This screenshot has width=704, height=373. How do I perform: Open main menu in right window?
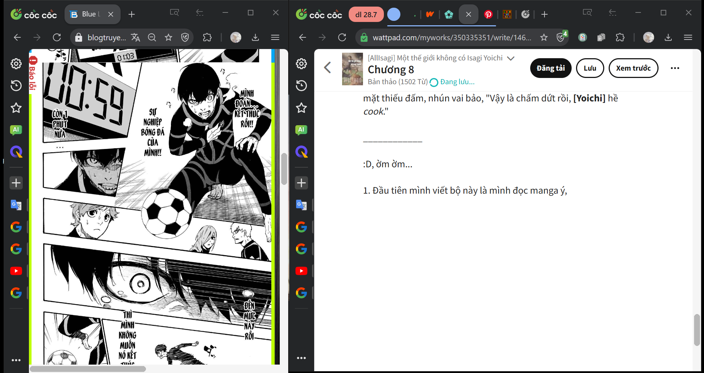tap(688, 37)
